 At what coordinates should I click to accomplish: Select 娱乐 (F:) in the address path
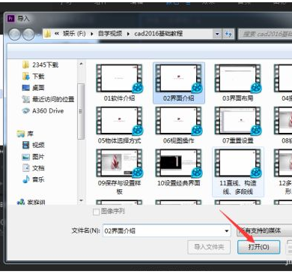coord(74,34)
